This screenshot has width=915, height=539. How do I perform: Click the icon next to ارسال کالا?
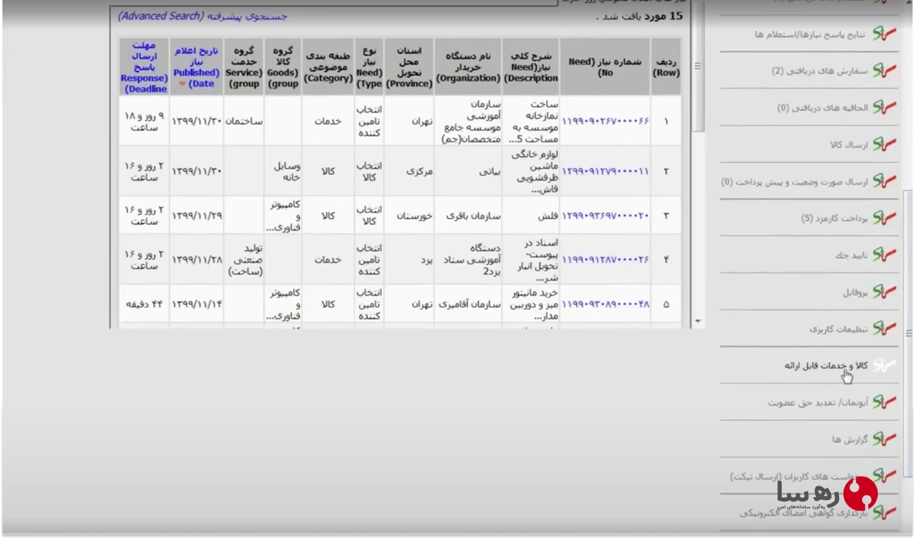coord(884,145)
